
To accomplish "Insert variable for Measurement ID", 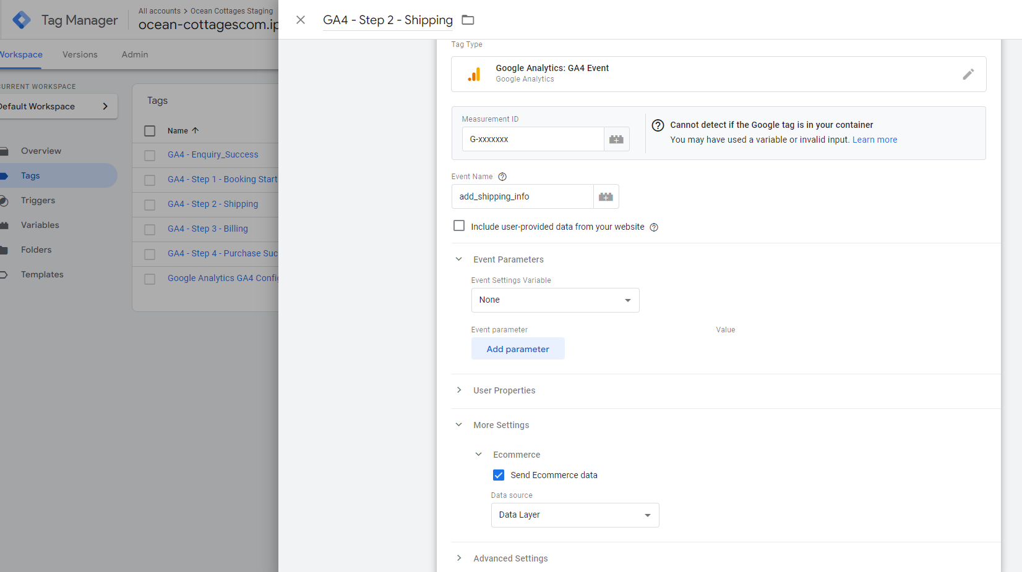I will [x=617, y=140].
